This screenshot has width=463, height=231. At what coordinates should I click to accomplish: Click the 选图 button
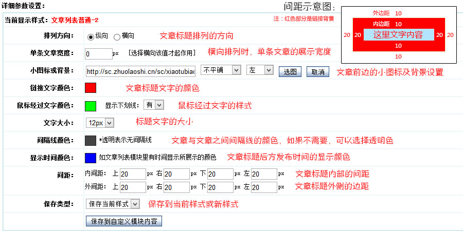tap(290, 71)
